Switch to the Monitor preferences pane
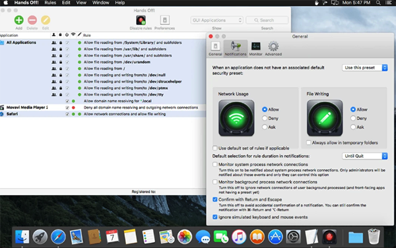Viewport: 396px width, 248px height. pyautogui.click(x=255, y=48)
